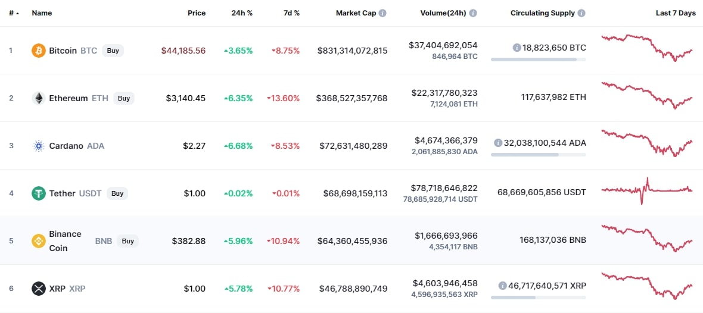
Task: Open the Bitcoin name link
Action: 63,51
